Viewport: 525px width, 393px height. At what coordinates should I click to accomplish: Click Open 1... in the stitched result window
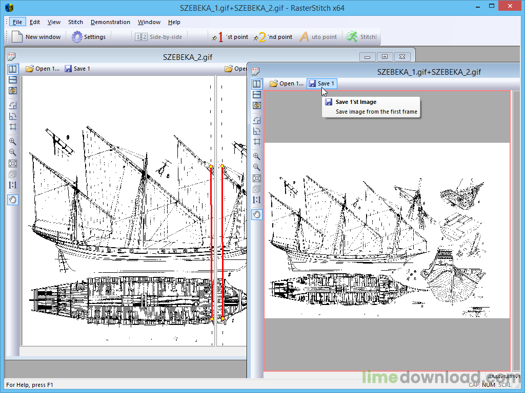287,83
